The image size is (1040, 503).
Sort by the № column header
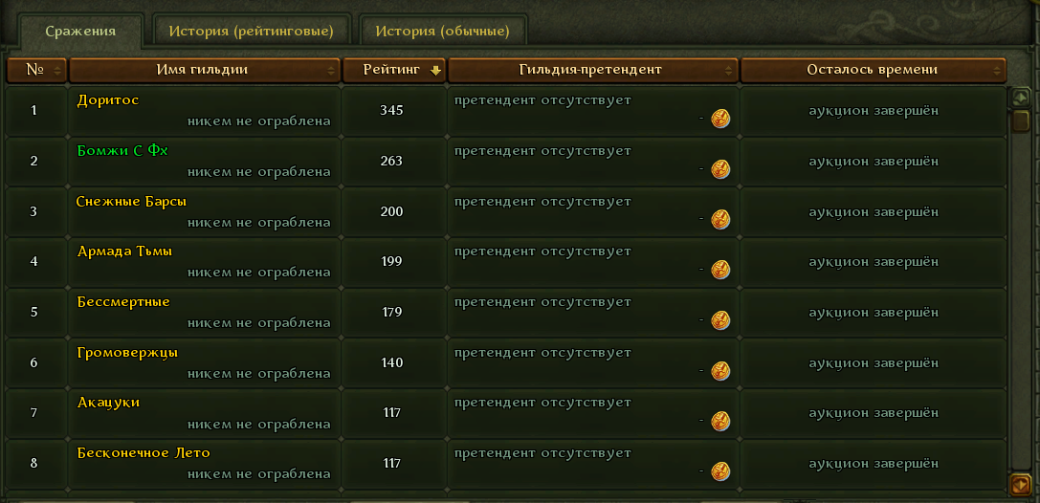[36, 70]
